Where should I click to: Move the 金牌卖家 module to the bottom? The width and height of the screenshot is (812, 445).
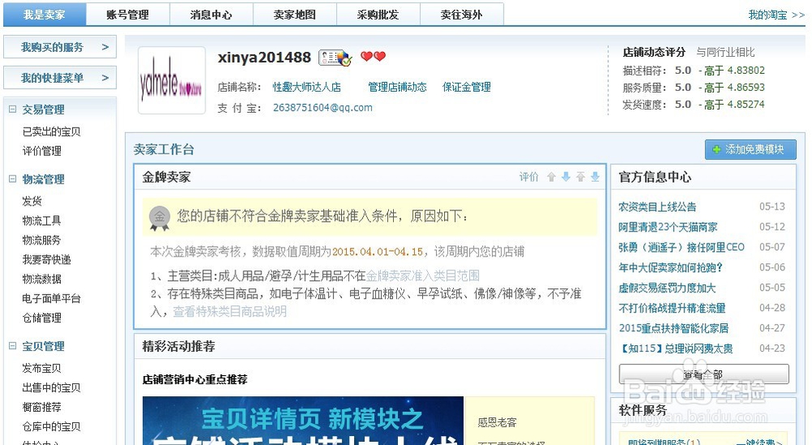pos(595,177)
